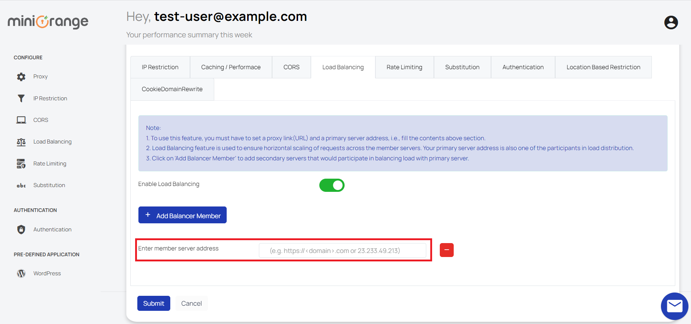Select the Load Balancing tab
691x324 pixels.
click(x=343, y=67)
